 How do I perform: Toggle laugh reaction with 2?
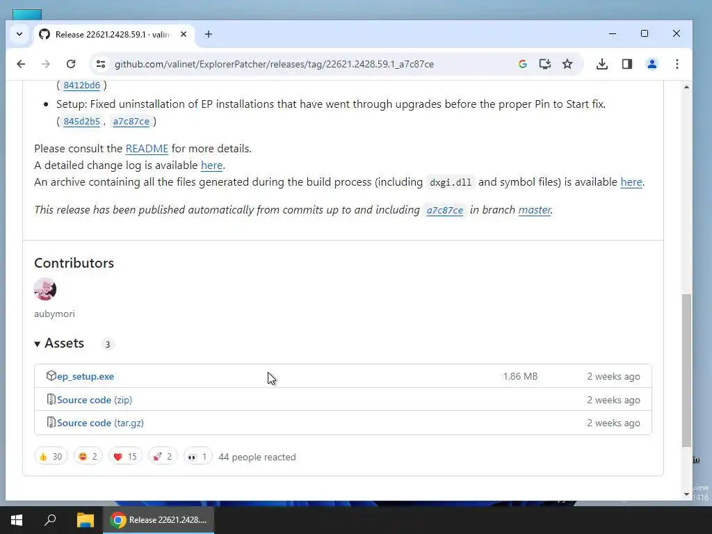tap(88, 456)
